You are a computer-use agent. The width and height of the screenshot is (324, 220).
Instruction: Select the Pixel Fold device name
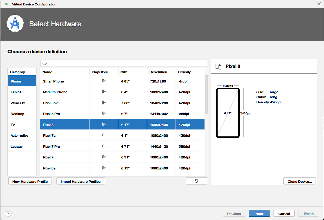[51, 103]
